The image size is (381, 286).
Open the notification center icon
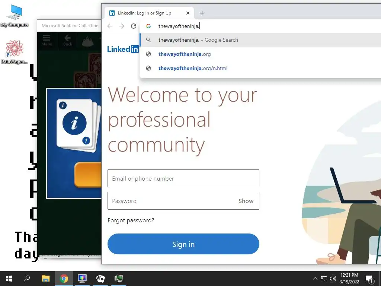[x=369, y=279]
